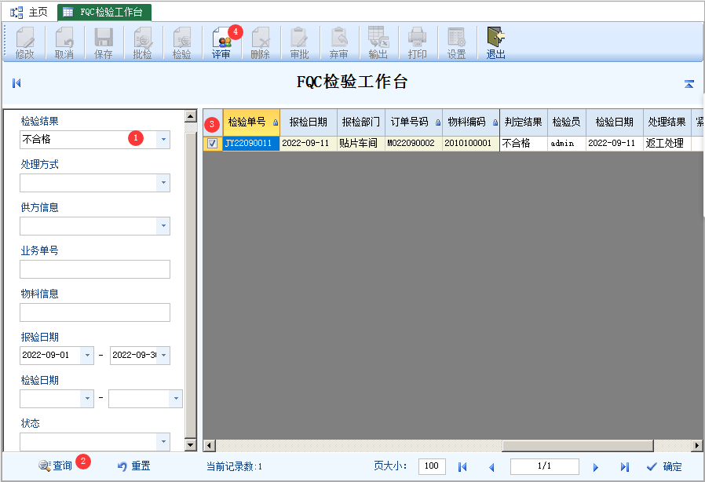Open the 状态 dropdown

point(163,441)
